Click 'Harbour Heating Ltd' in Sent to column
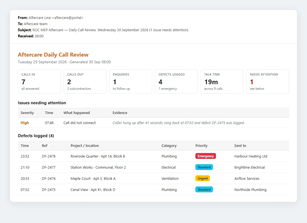Viewport: 307px width, 223px height. tap(251, 156)
